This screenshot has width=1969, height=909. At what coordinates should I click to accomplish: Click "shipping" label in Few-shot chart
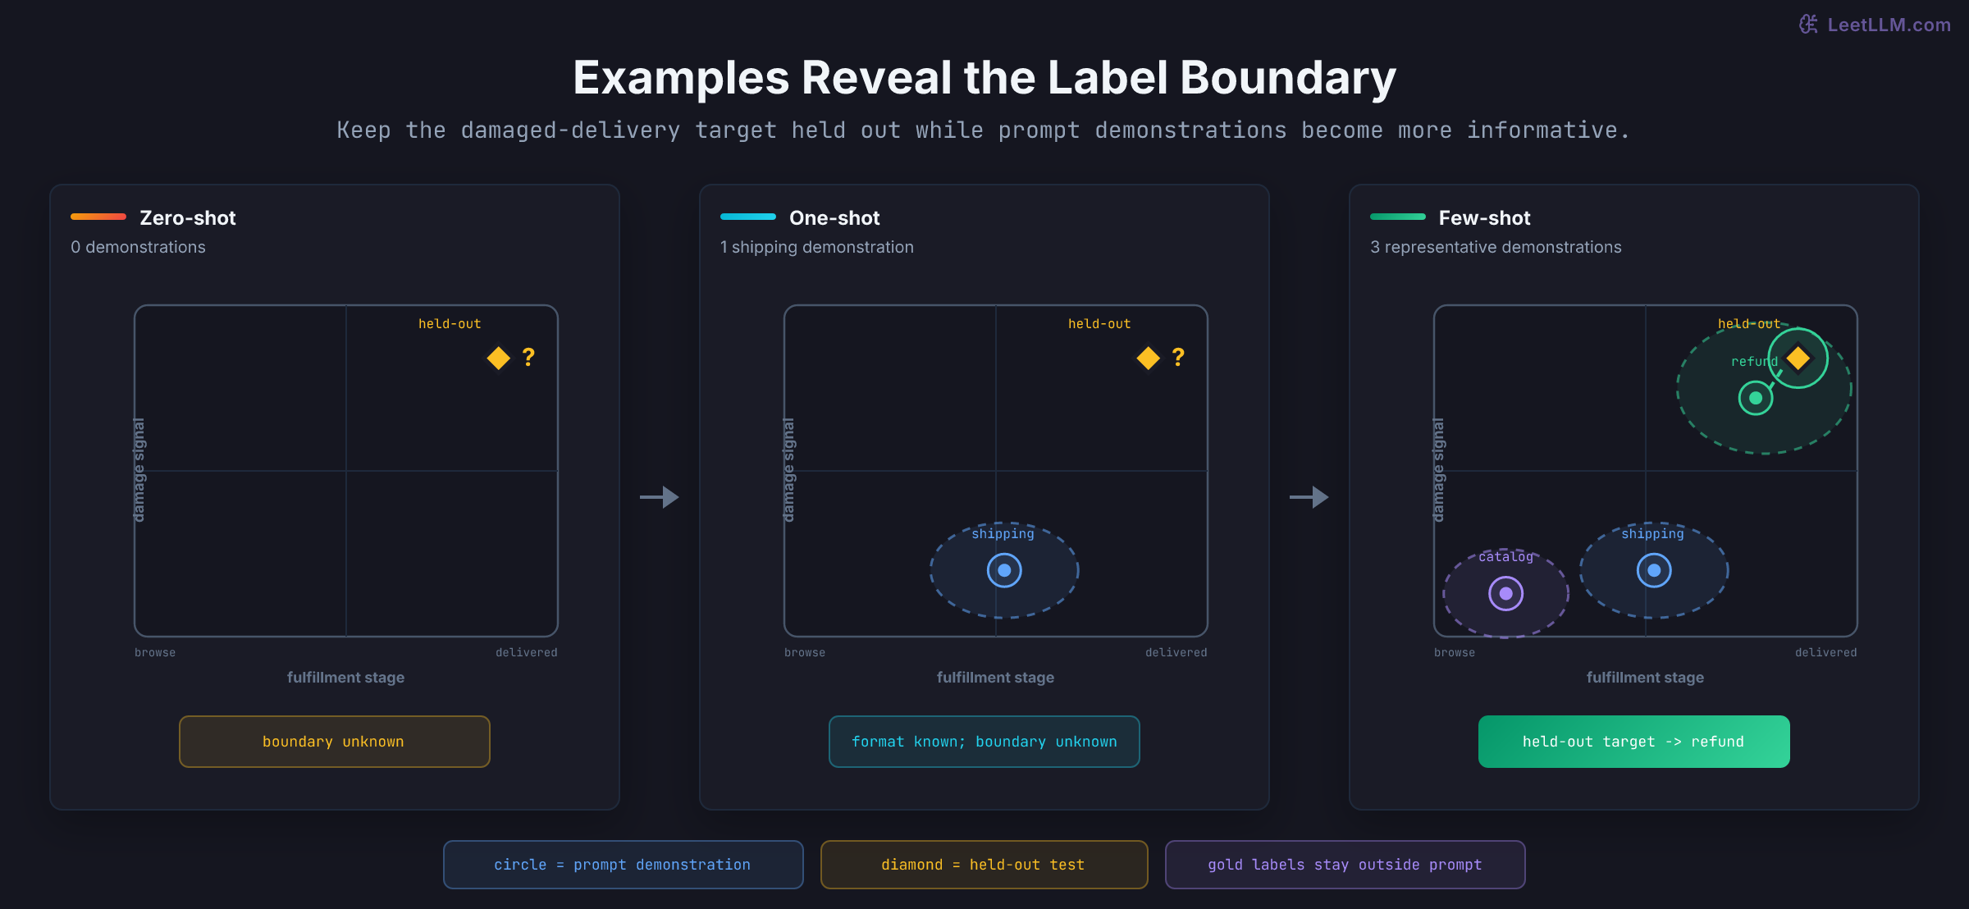coord(1652,534)
